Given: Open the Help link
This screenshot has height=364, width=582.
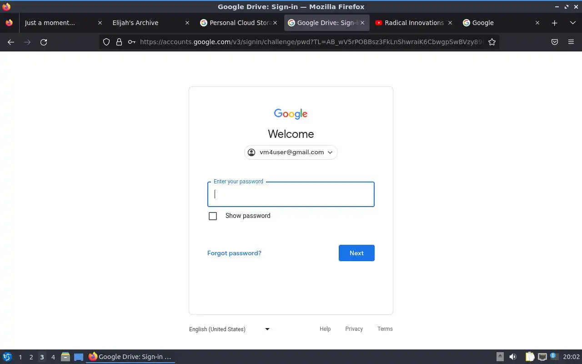Looking at the screenshot, I should click(x=325, y=329).
